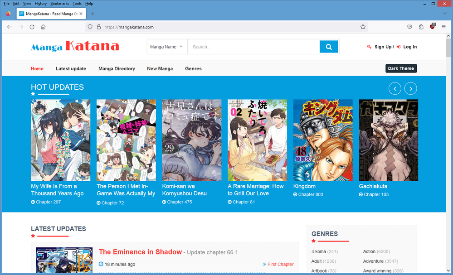Open the Kingdom title link
Viewport: 453px width, 275px height.
click(x=305, y=186)
